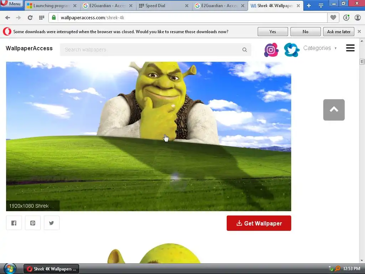This screenshot has width=365, height=274.
Task: Click the second Shrek wallpaper thumbnail below
Action: pyautogui.click(x=154, y=254)
